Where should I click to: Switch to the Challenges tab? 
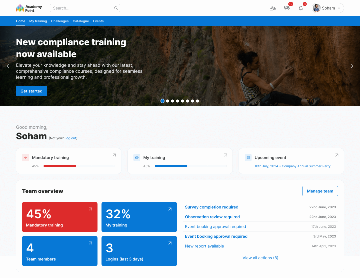pos(60,21)
